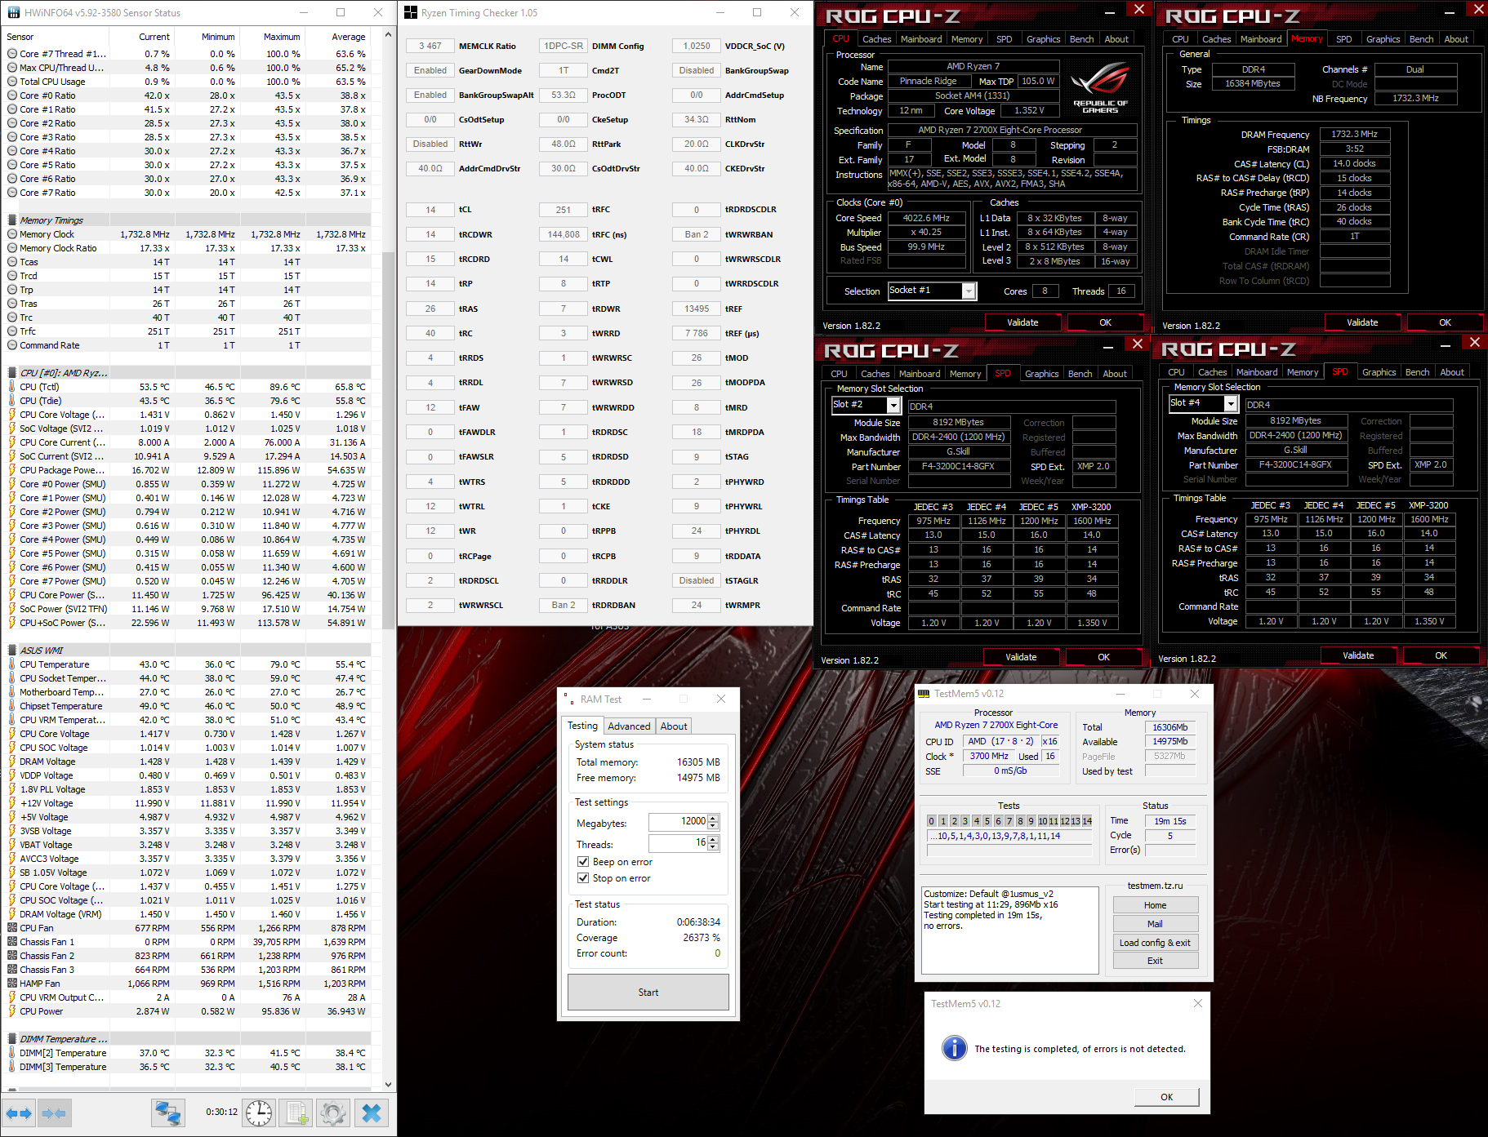1488x1137 pixels.
Task: Click the RAM Test title bar icon
Action: pyautogui.click(x=568, y=700)
